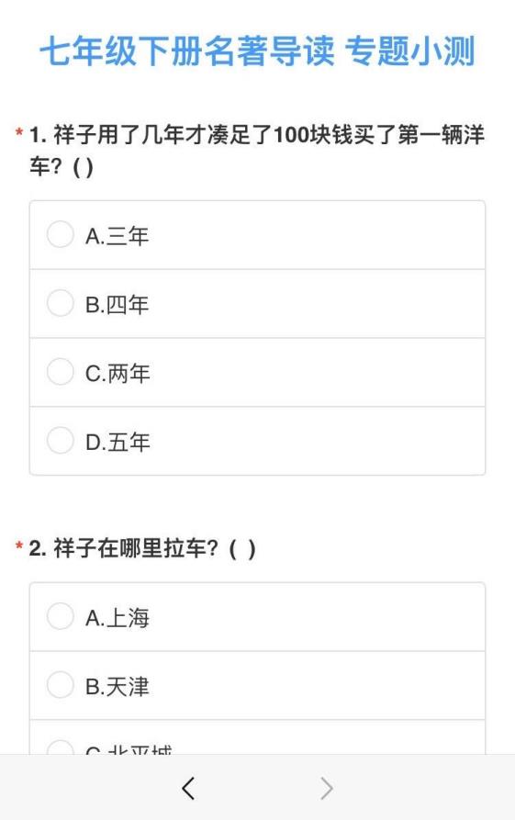Tap the back arrow in bottom navigation

[188, 788]
